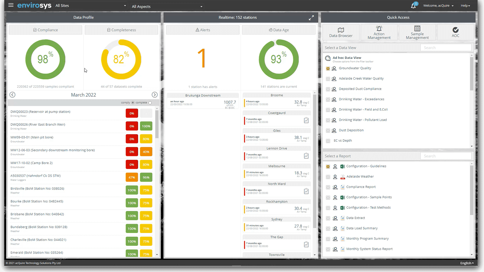
Task: Open the hamburger main menu
Action: [x=11, y=5]
